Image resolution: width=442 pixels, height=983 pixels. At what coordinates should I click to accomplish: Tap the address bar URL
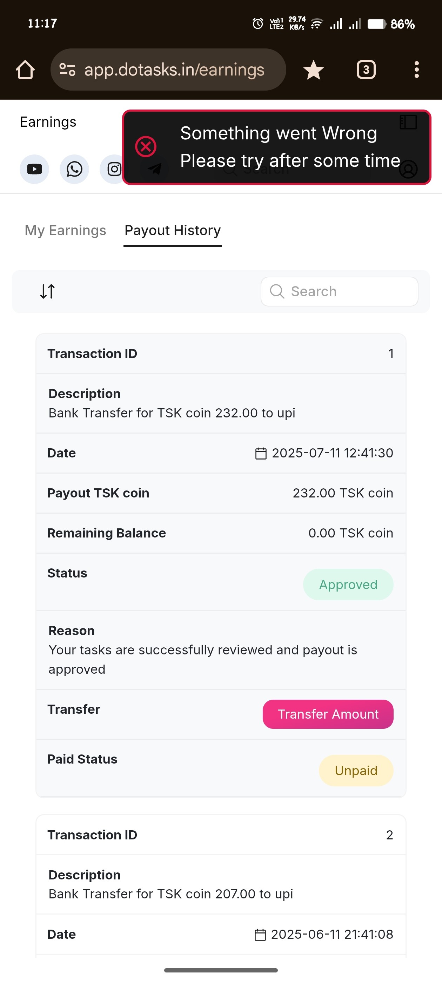click(174, 70)
